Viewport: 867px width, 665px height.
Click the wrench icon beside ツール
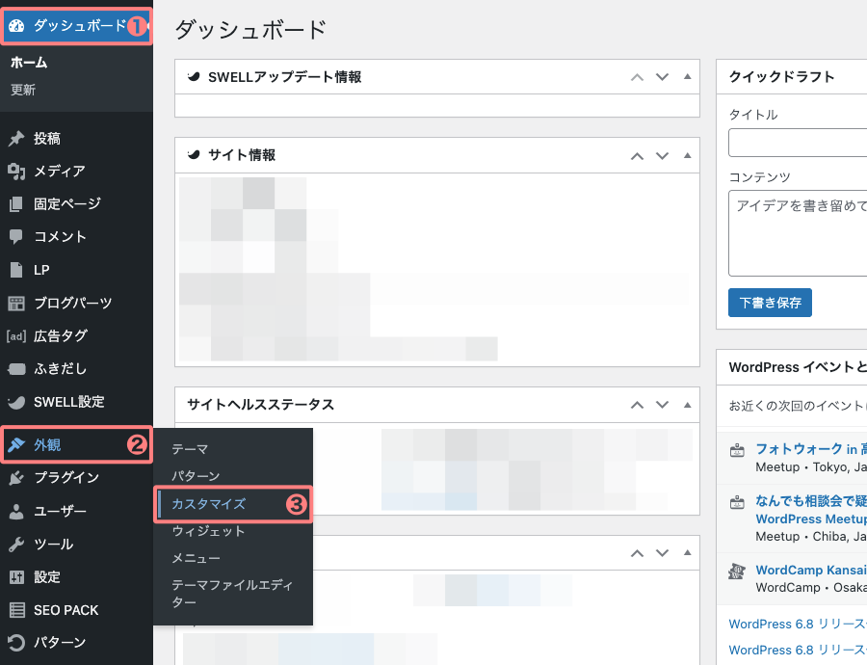[x=16, y=545]
